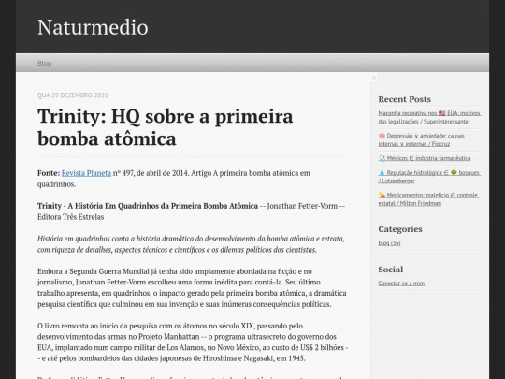Image resolution: width=505 pixels, height=379 pixels.
Task: Open recent post Médicos ∈ indústria farmacêutica
Action: coord(425,158)
